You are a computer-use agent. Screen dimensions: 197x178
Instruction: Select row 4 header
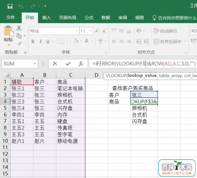[5, 102]
